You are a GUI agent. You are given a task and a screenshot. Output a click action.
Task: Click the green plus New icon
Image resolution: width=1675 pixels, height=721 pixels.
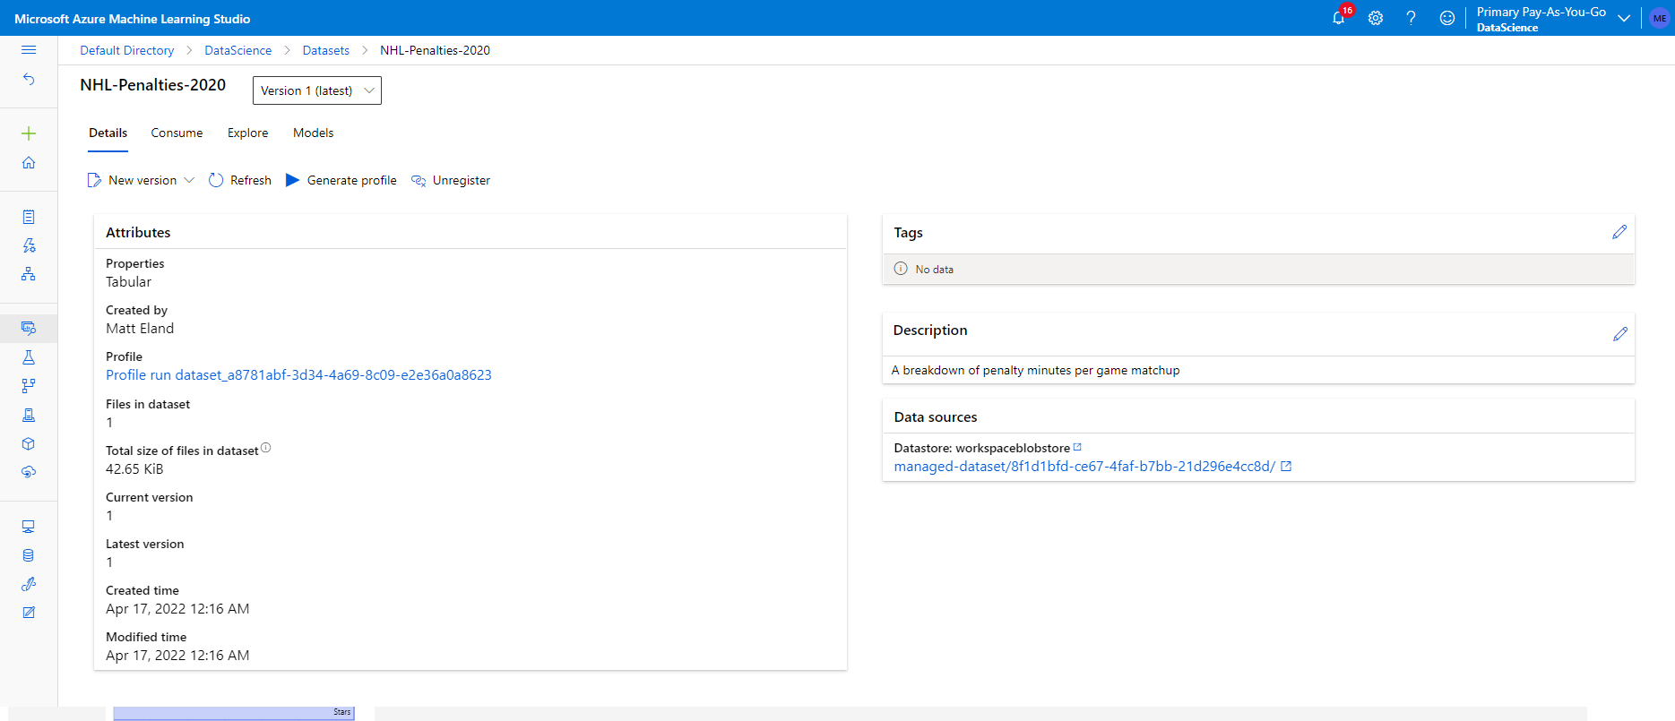(x=29, y=133)
